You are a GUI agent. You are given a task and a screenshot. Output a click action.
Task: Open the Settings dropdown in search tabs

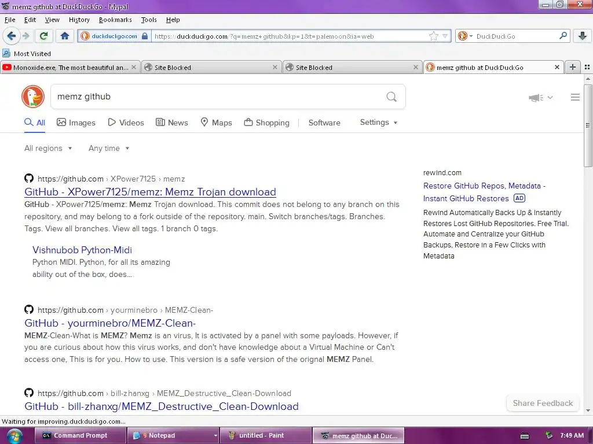[x=379, y=123]
